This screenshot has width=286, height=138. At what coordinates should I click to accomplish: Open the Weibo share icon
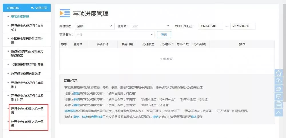[279, 89]
